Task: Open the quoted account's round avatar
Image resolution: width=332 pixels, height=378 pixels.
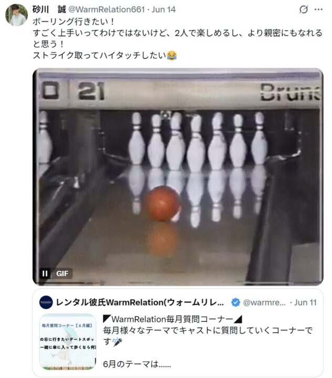Action: (x=46, y=302)
